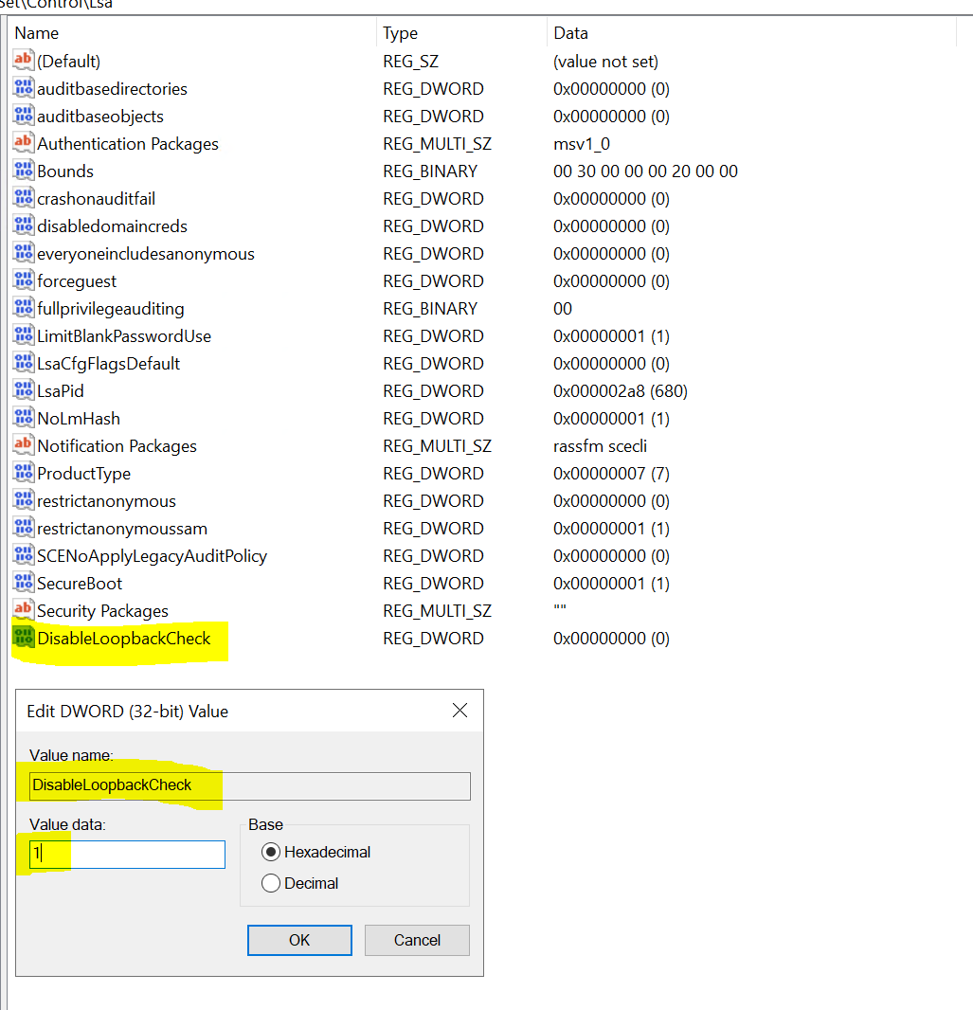973x1010 pixels.
Task: Click the greyed Value name field
Action: click(249, 785)
